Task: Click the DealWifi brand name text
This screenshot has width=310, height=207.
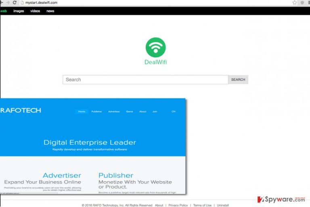Action: pyautogui.click(x=155, y=62)
